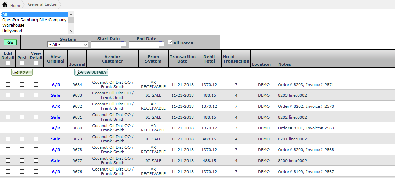This screenshot has width=395, height=178.
Task: Open Sale original for journal 9681
Action: point(56,117)
